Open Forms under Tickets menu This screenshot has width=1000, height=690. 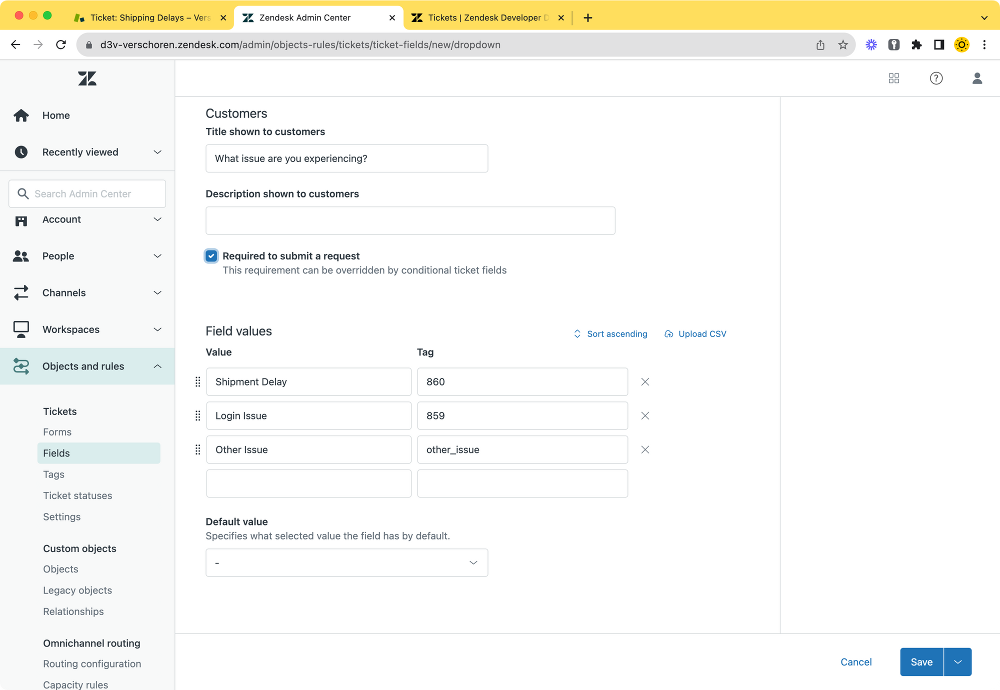57,432
